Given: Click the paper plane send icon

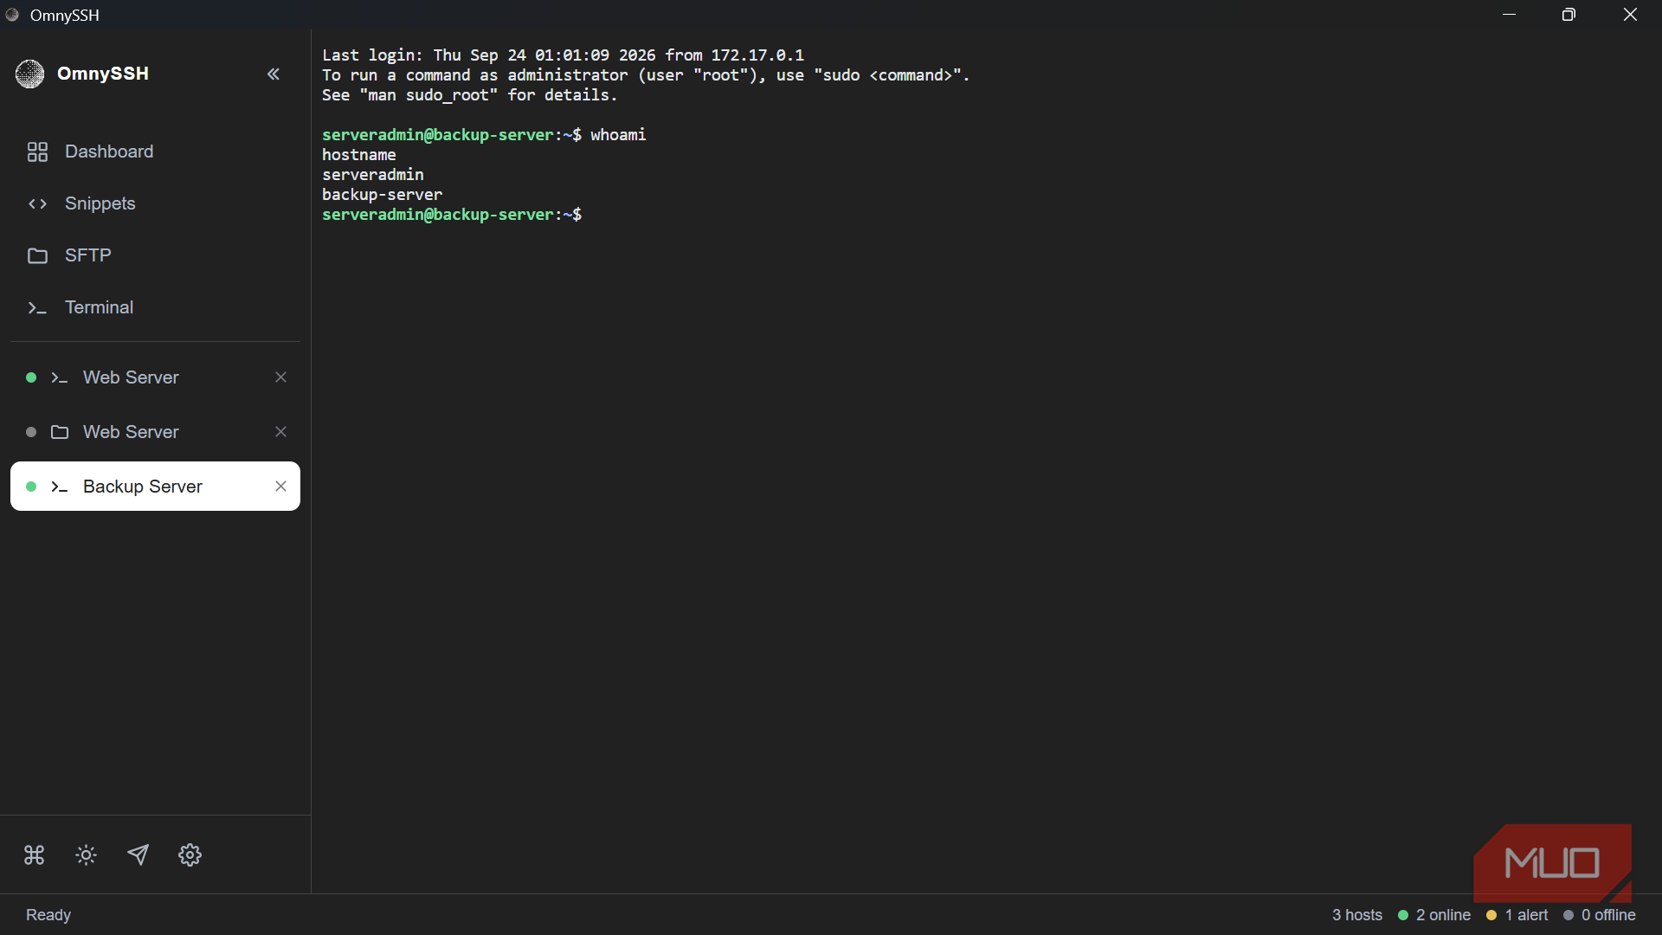Looking at the screenshot, I should pyautogui.click(x=138, y=855).
